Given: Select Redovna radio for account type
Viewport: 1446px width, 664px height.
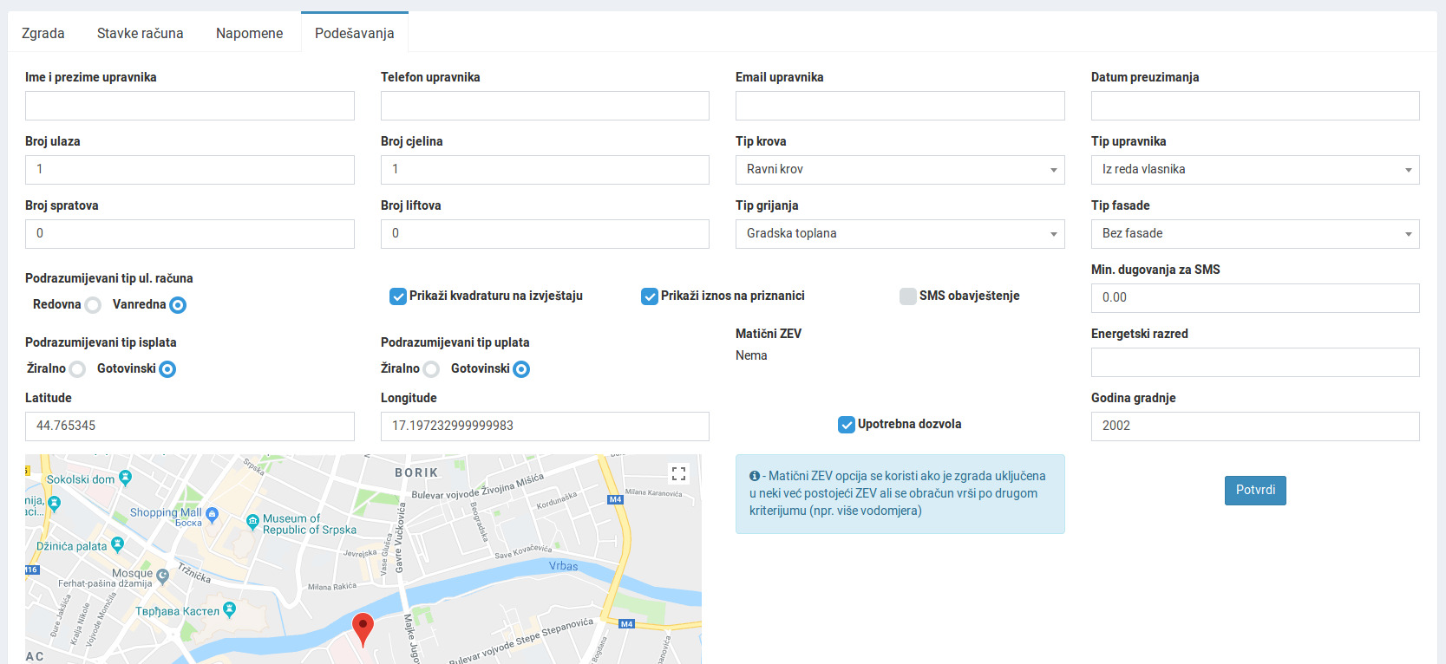Looking at the screenshot, I should (x=93, y=305).
